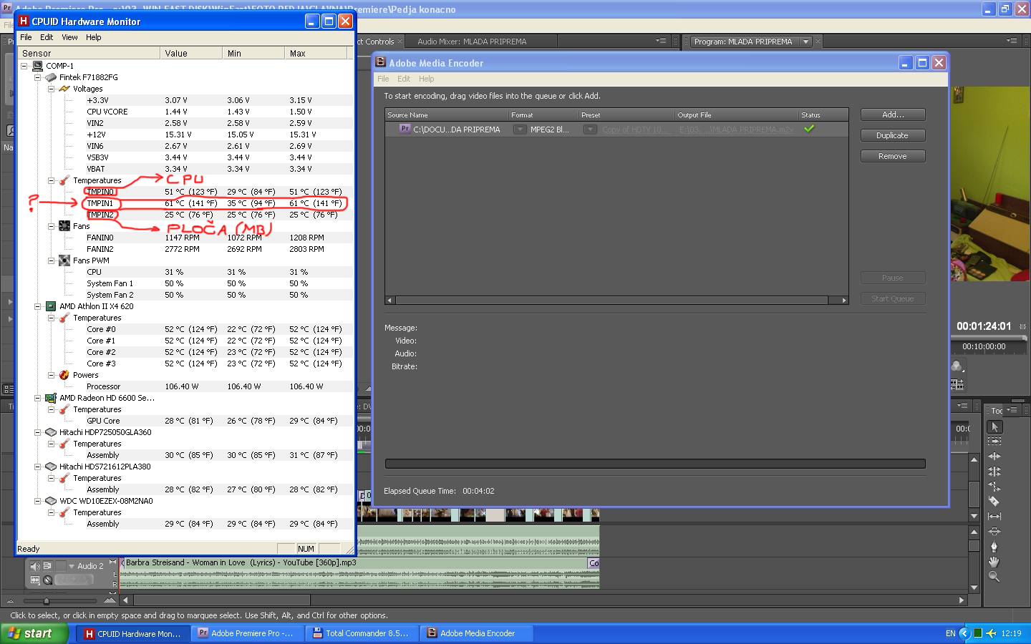This screenshot has height=644, width=1031.
Task: Collapse the Fintek F71882FG node
Action: [37, 77]
